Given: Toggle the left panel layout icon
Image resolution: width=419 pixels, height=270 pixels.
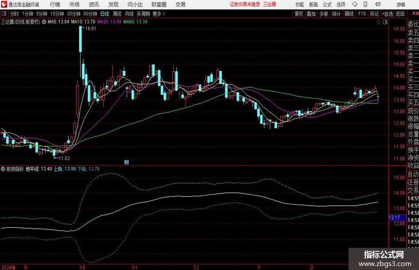Looking at the screenshot, I should pos(4,14).
